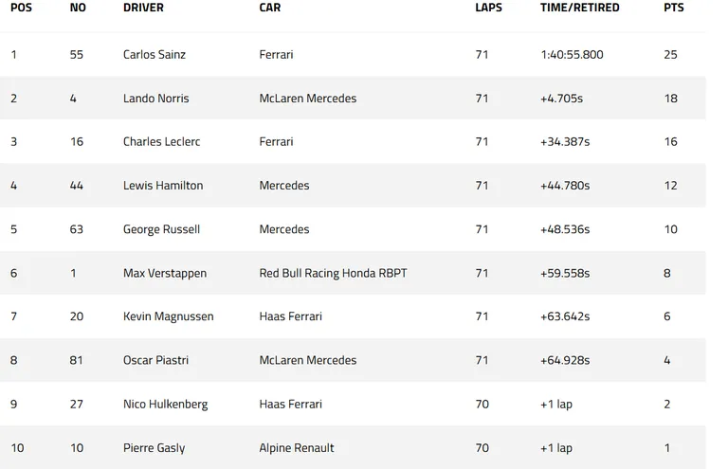Click George Russell's name
The width and height of the screenshot is (728, 469).
pyautogui.click(x=161, y=229)
